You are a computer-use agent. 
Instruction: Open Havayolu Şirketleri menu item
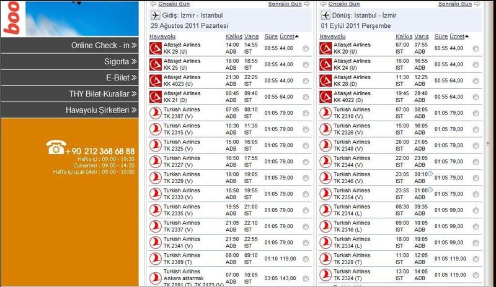(x=69, y=110)
